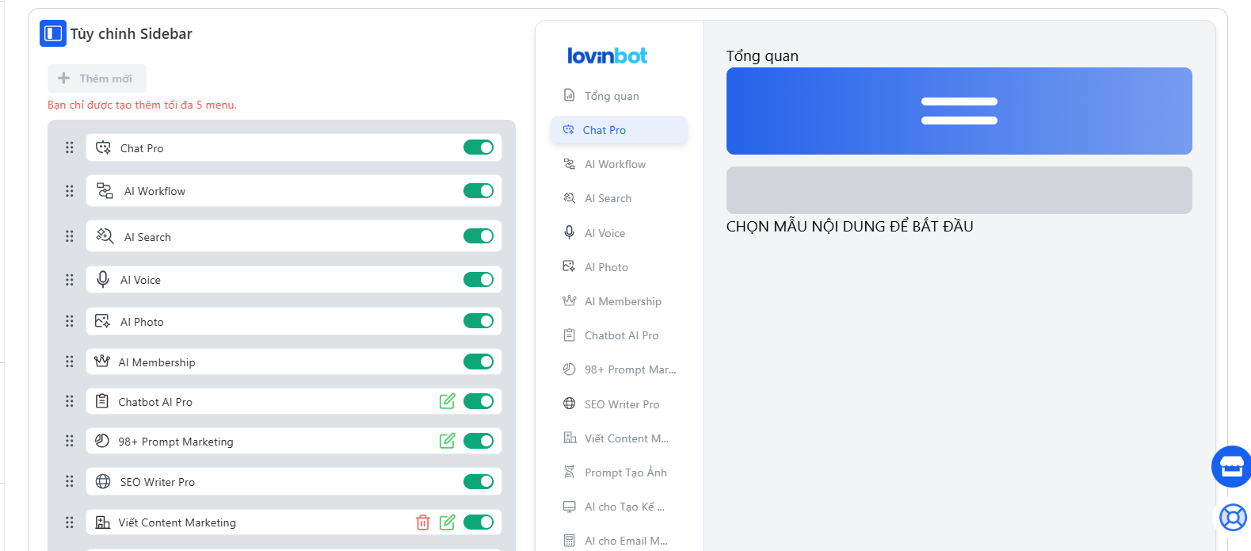This screenshot has width=1251, height=551.
Task: Click edit icon on Chatbot AI Pro row
Action: [448, 401]
